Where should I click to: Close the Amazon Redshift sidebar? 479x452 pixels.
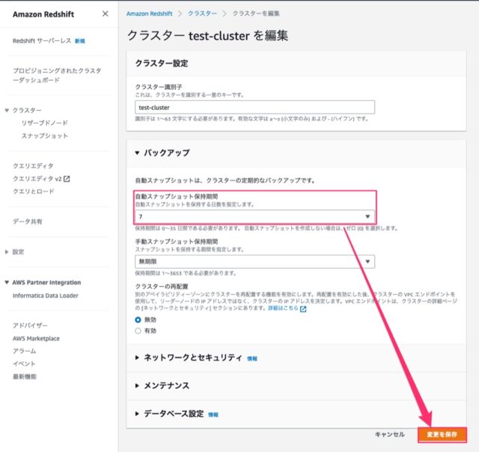105,13
